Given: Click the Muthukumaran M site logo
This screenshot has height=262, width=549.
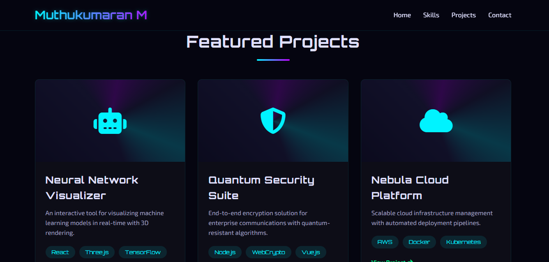Looking at the screenshot, I should tap(91, 15).
